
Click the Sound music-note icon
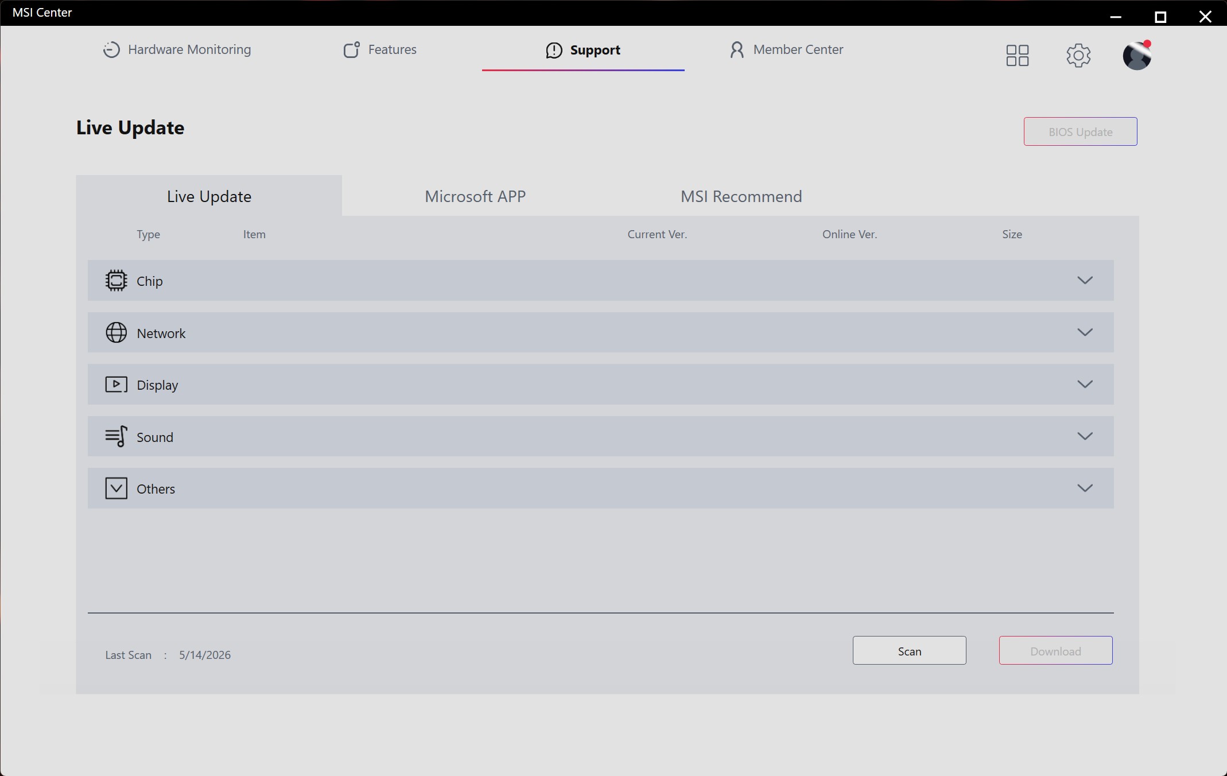click(116, 436)
